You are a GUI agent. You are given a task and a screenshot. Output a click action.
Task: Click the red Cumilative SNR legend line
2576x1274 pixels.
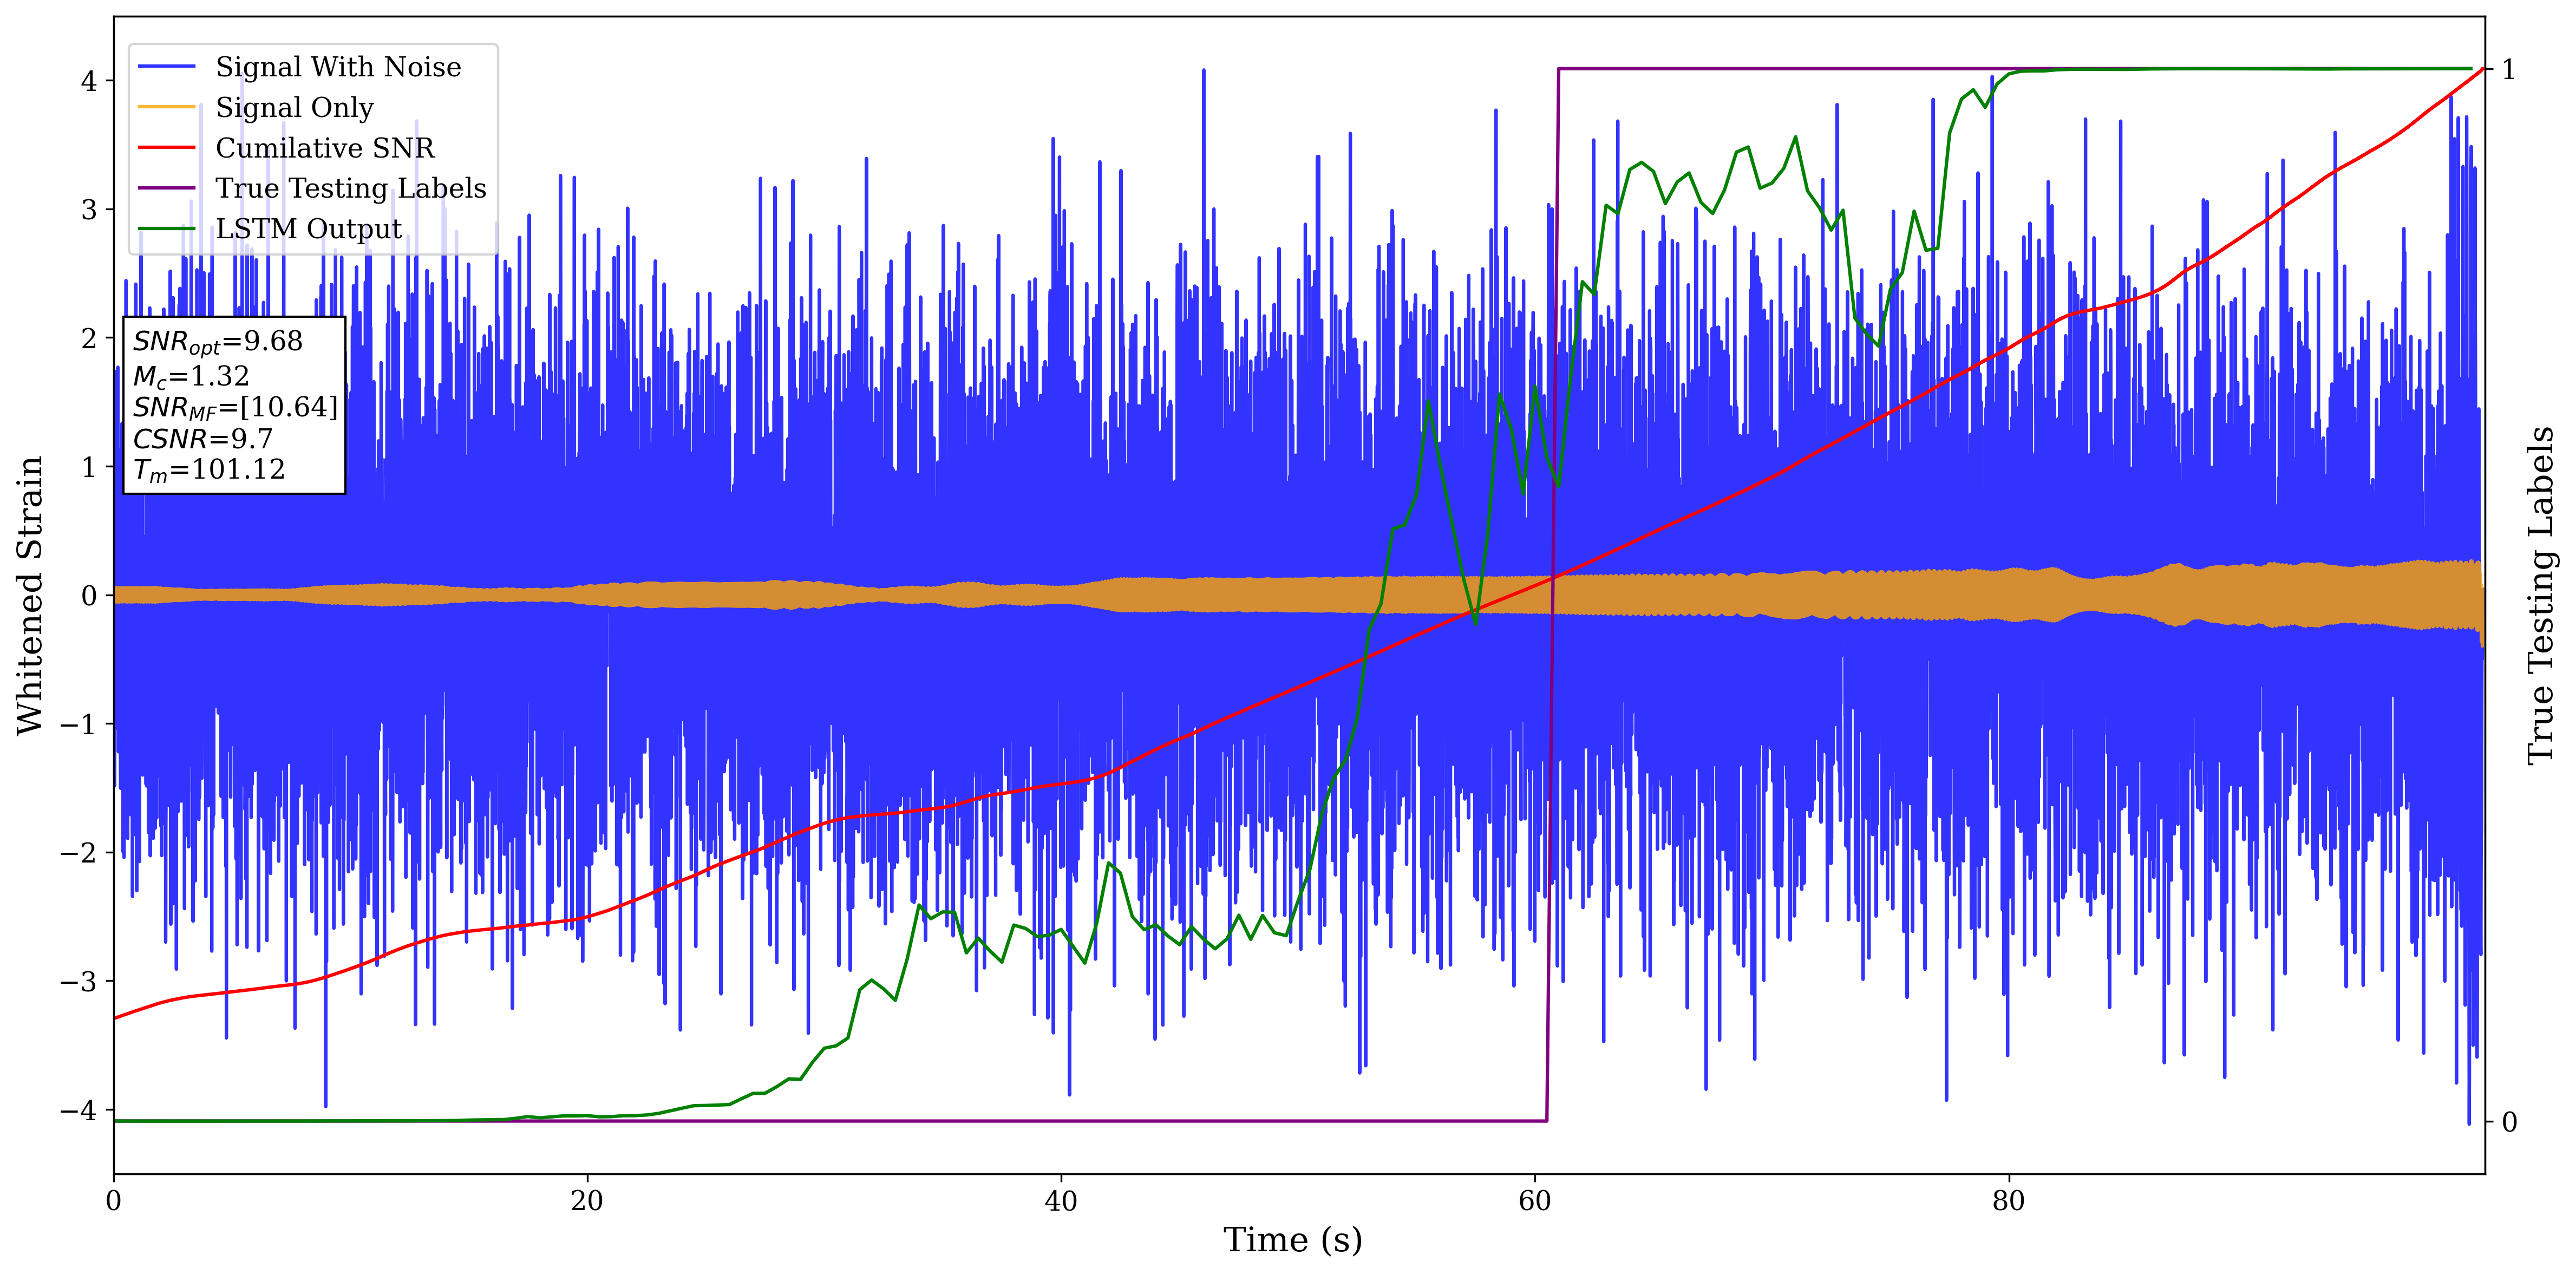166,148
